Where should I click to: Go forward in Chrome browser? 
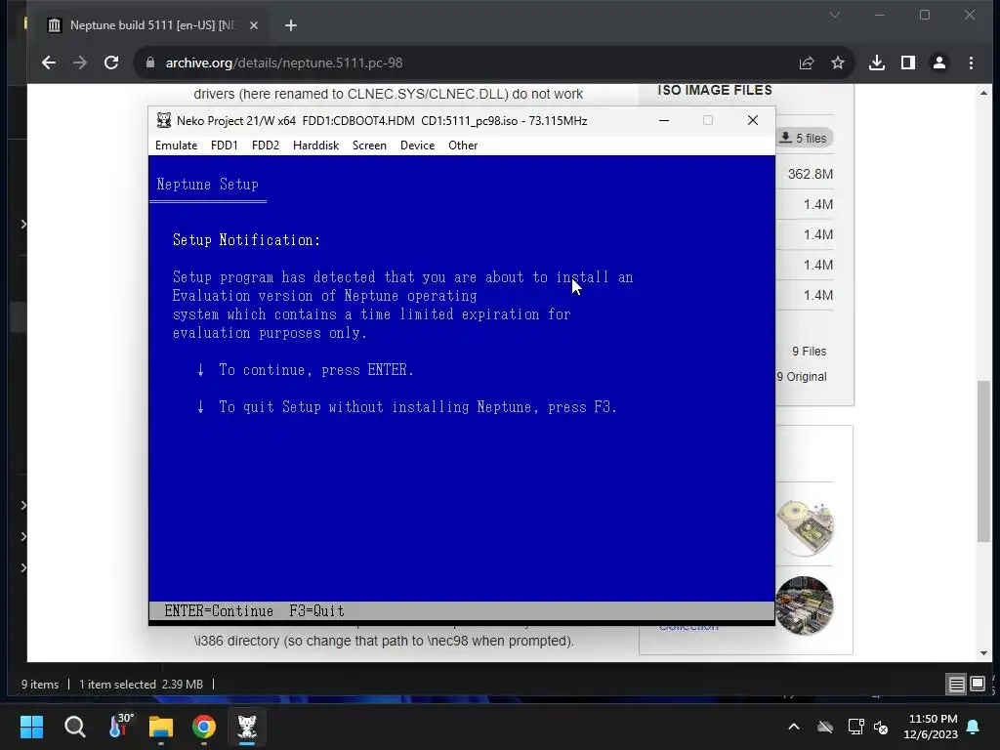tap(80, 62)
